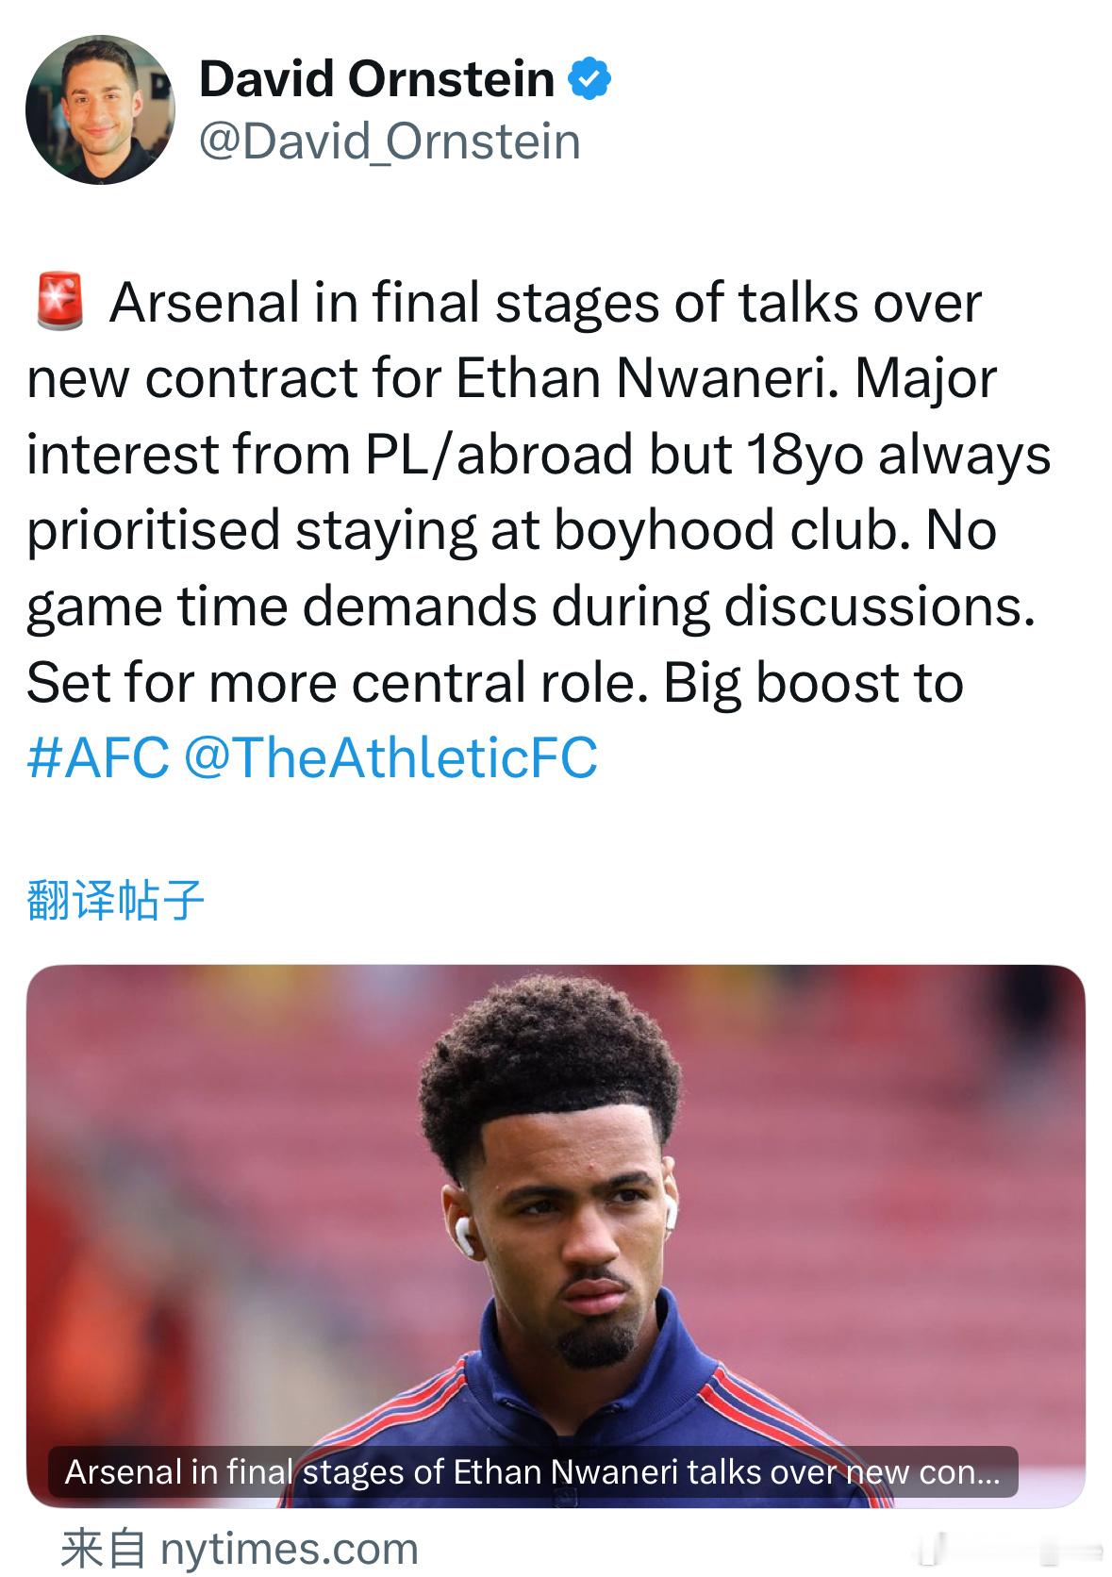
Task: Open the @TheAthleticFC mention
Action: (390, 757)
